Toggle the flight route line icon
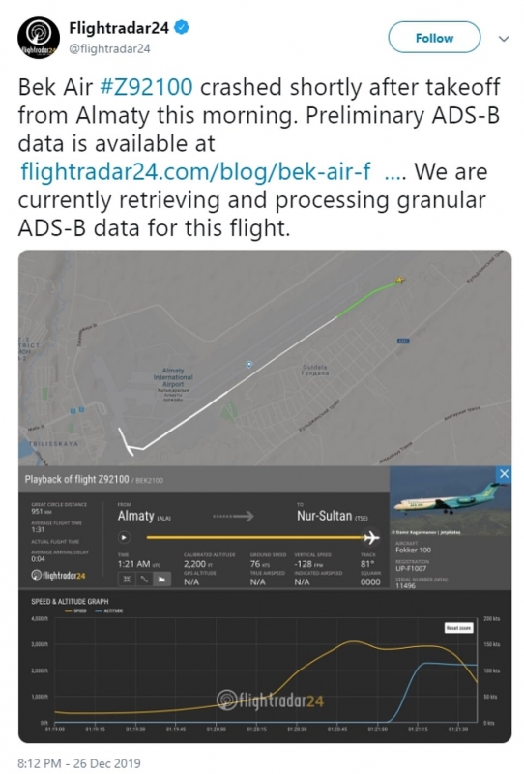The image size is (524, 774). (x=144, y=579)
